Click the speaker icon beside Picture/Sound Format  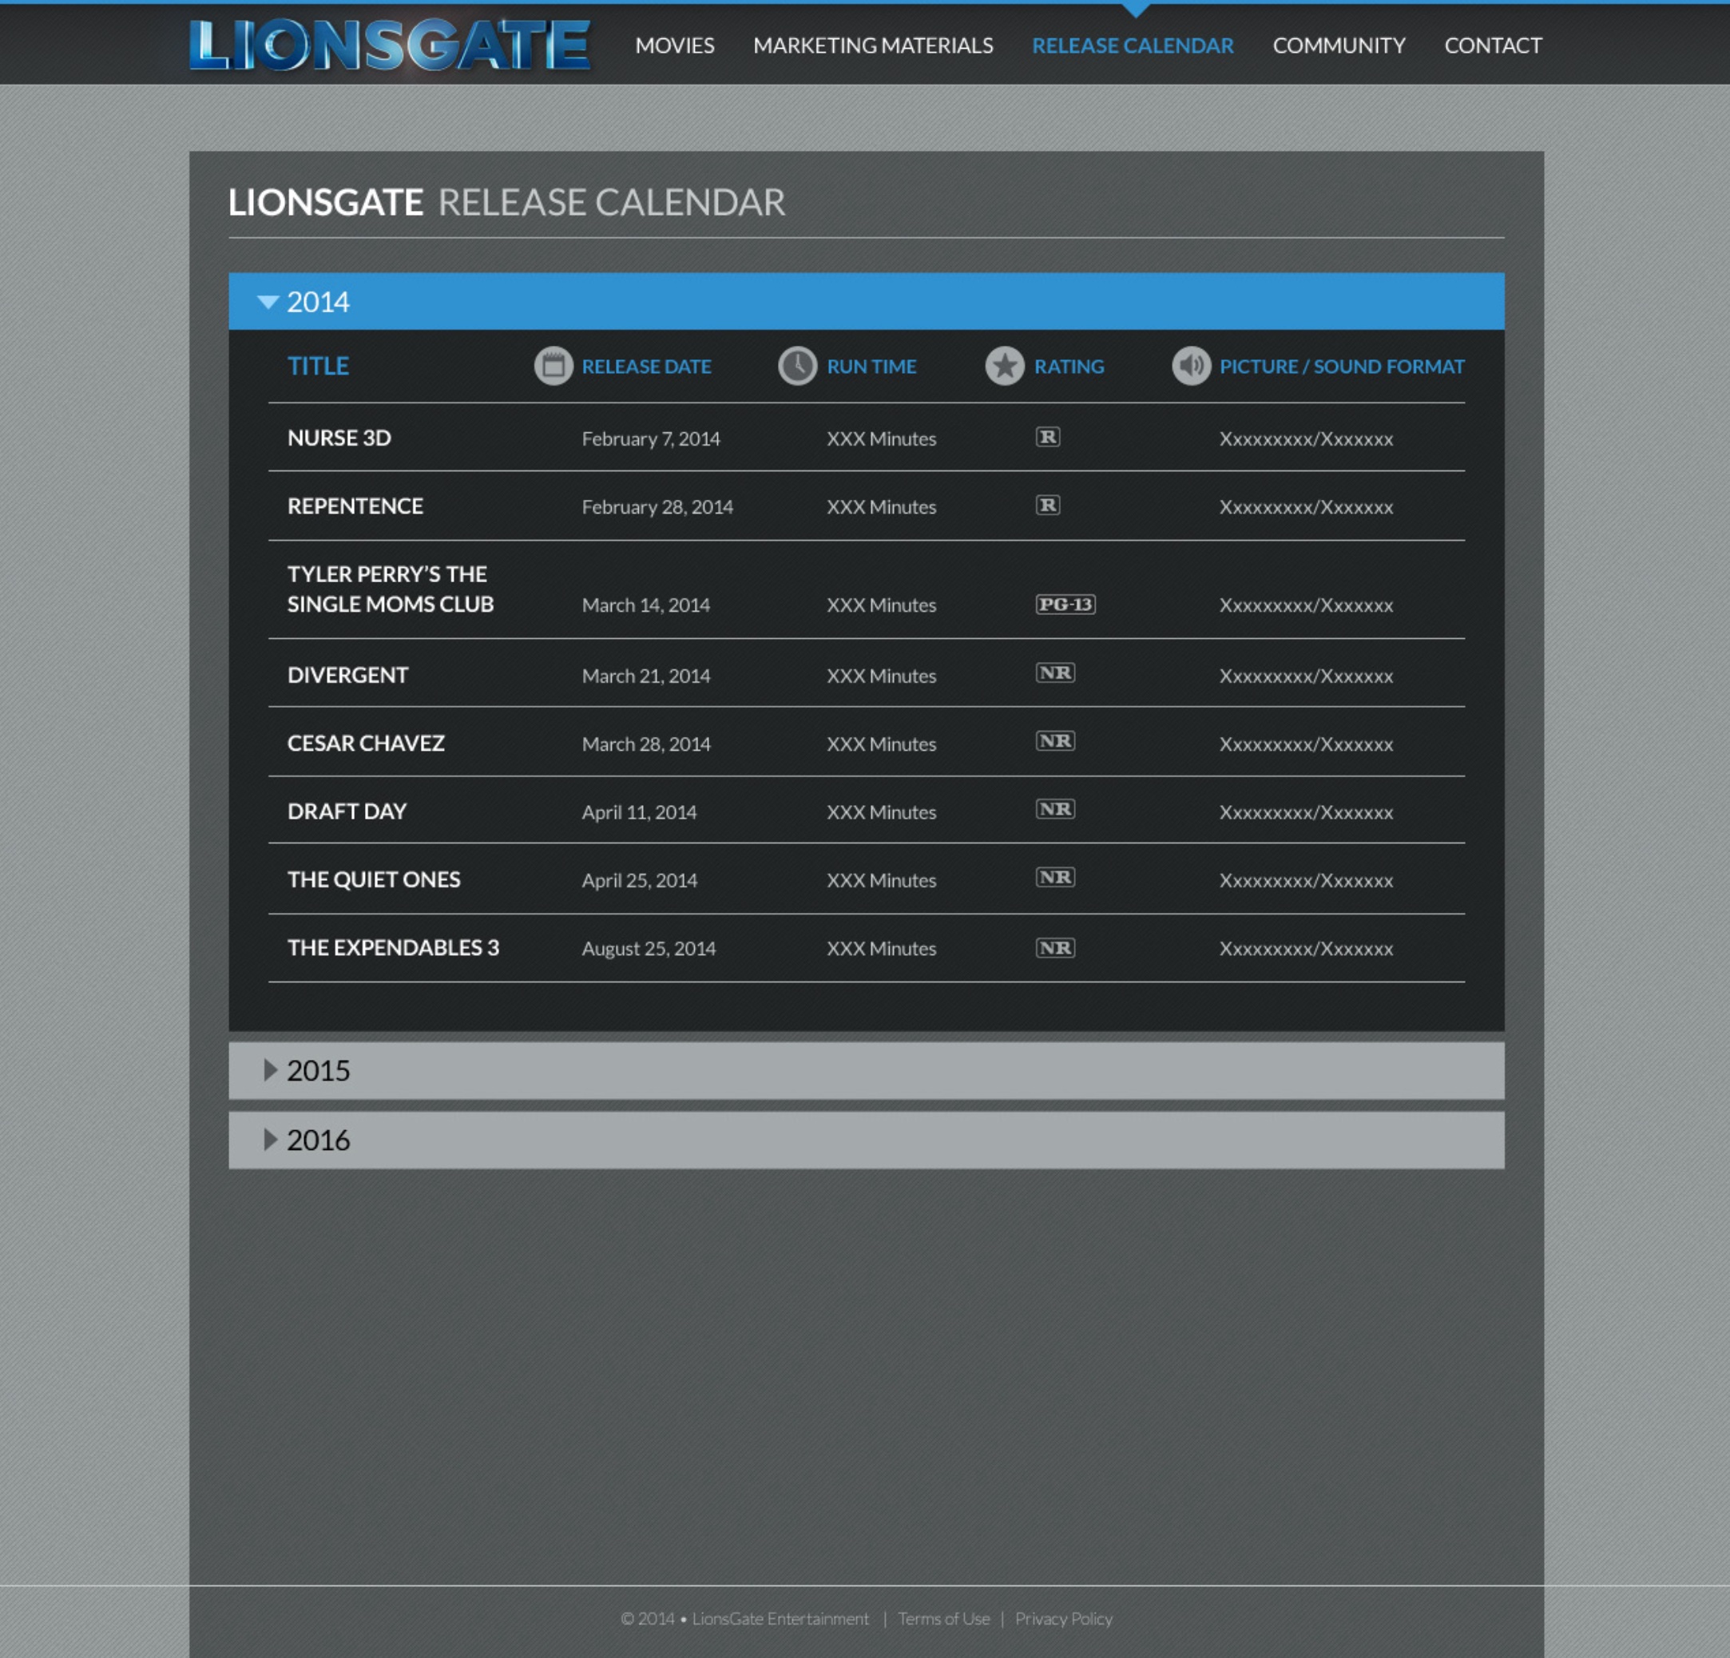pyautogui.click(x=1191, y=365)
